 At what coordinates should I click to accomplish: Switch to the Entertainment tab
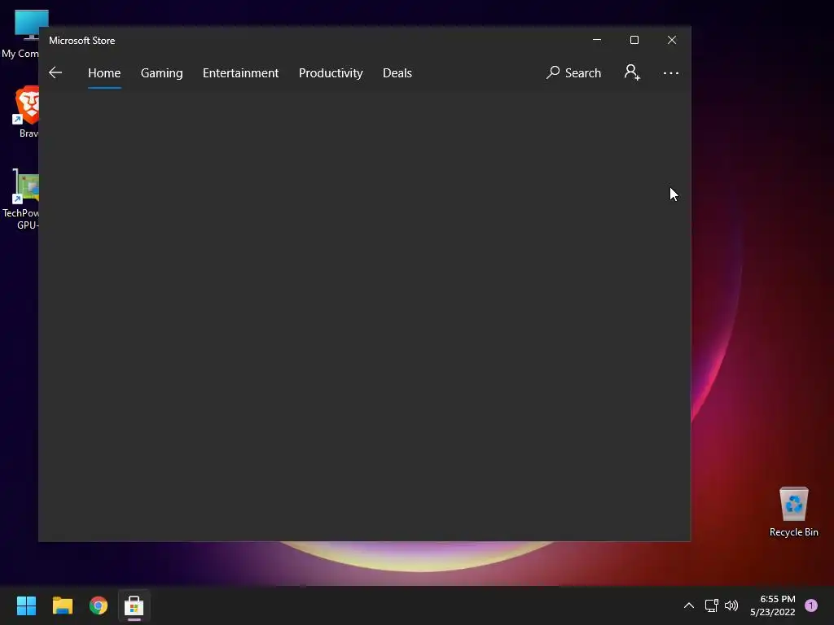pos(240,72)
